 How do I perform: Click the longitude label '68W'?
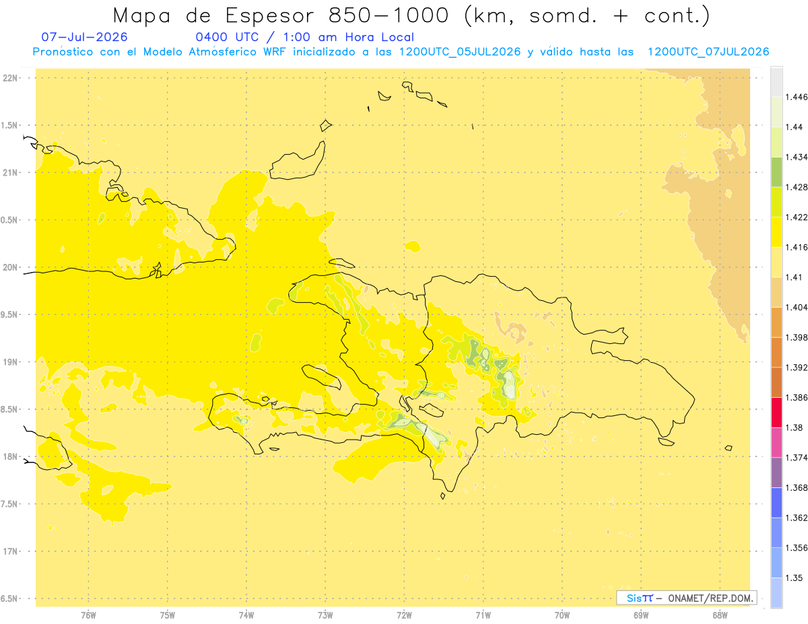point(720,615)
